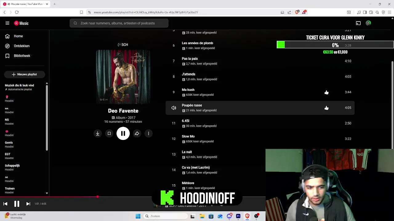Open the media control music-note icon

pos(359,12)
